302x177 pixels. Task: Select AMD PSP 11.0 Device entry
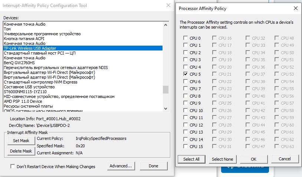coord(23,101)
